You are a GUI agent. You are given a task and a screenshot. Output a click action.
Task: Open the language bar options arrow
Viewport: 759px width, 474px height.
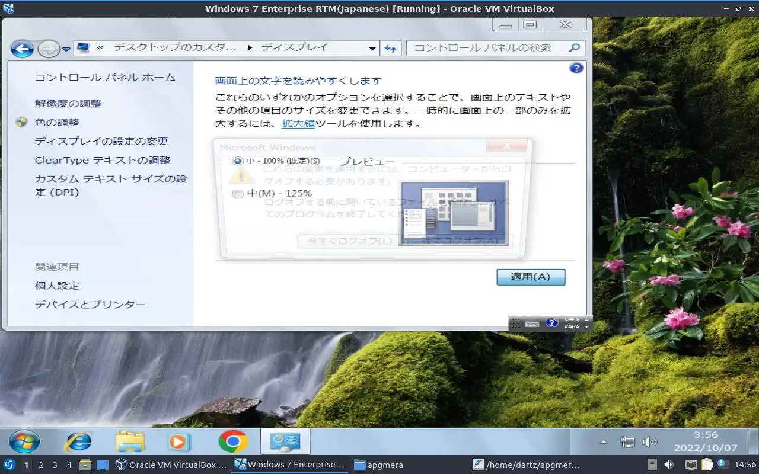pos(587,327)
